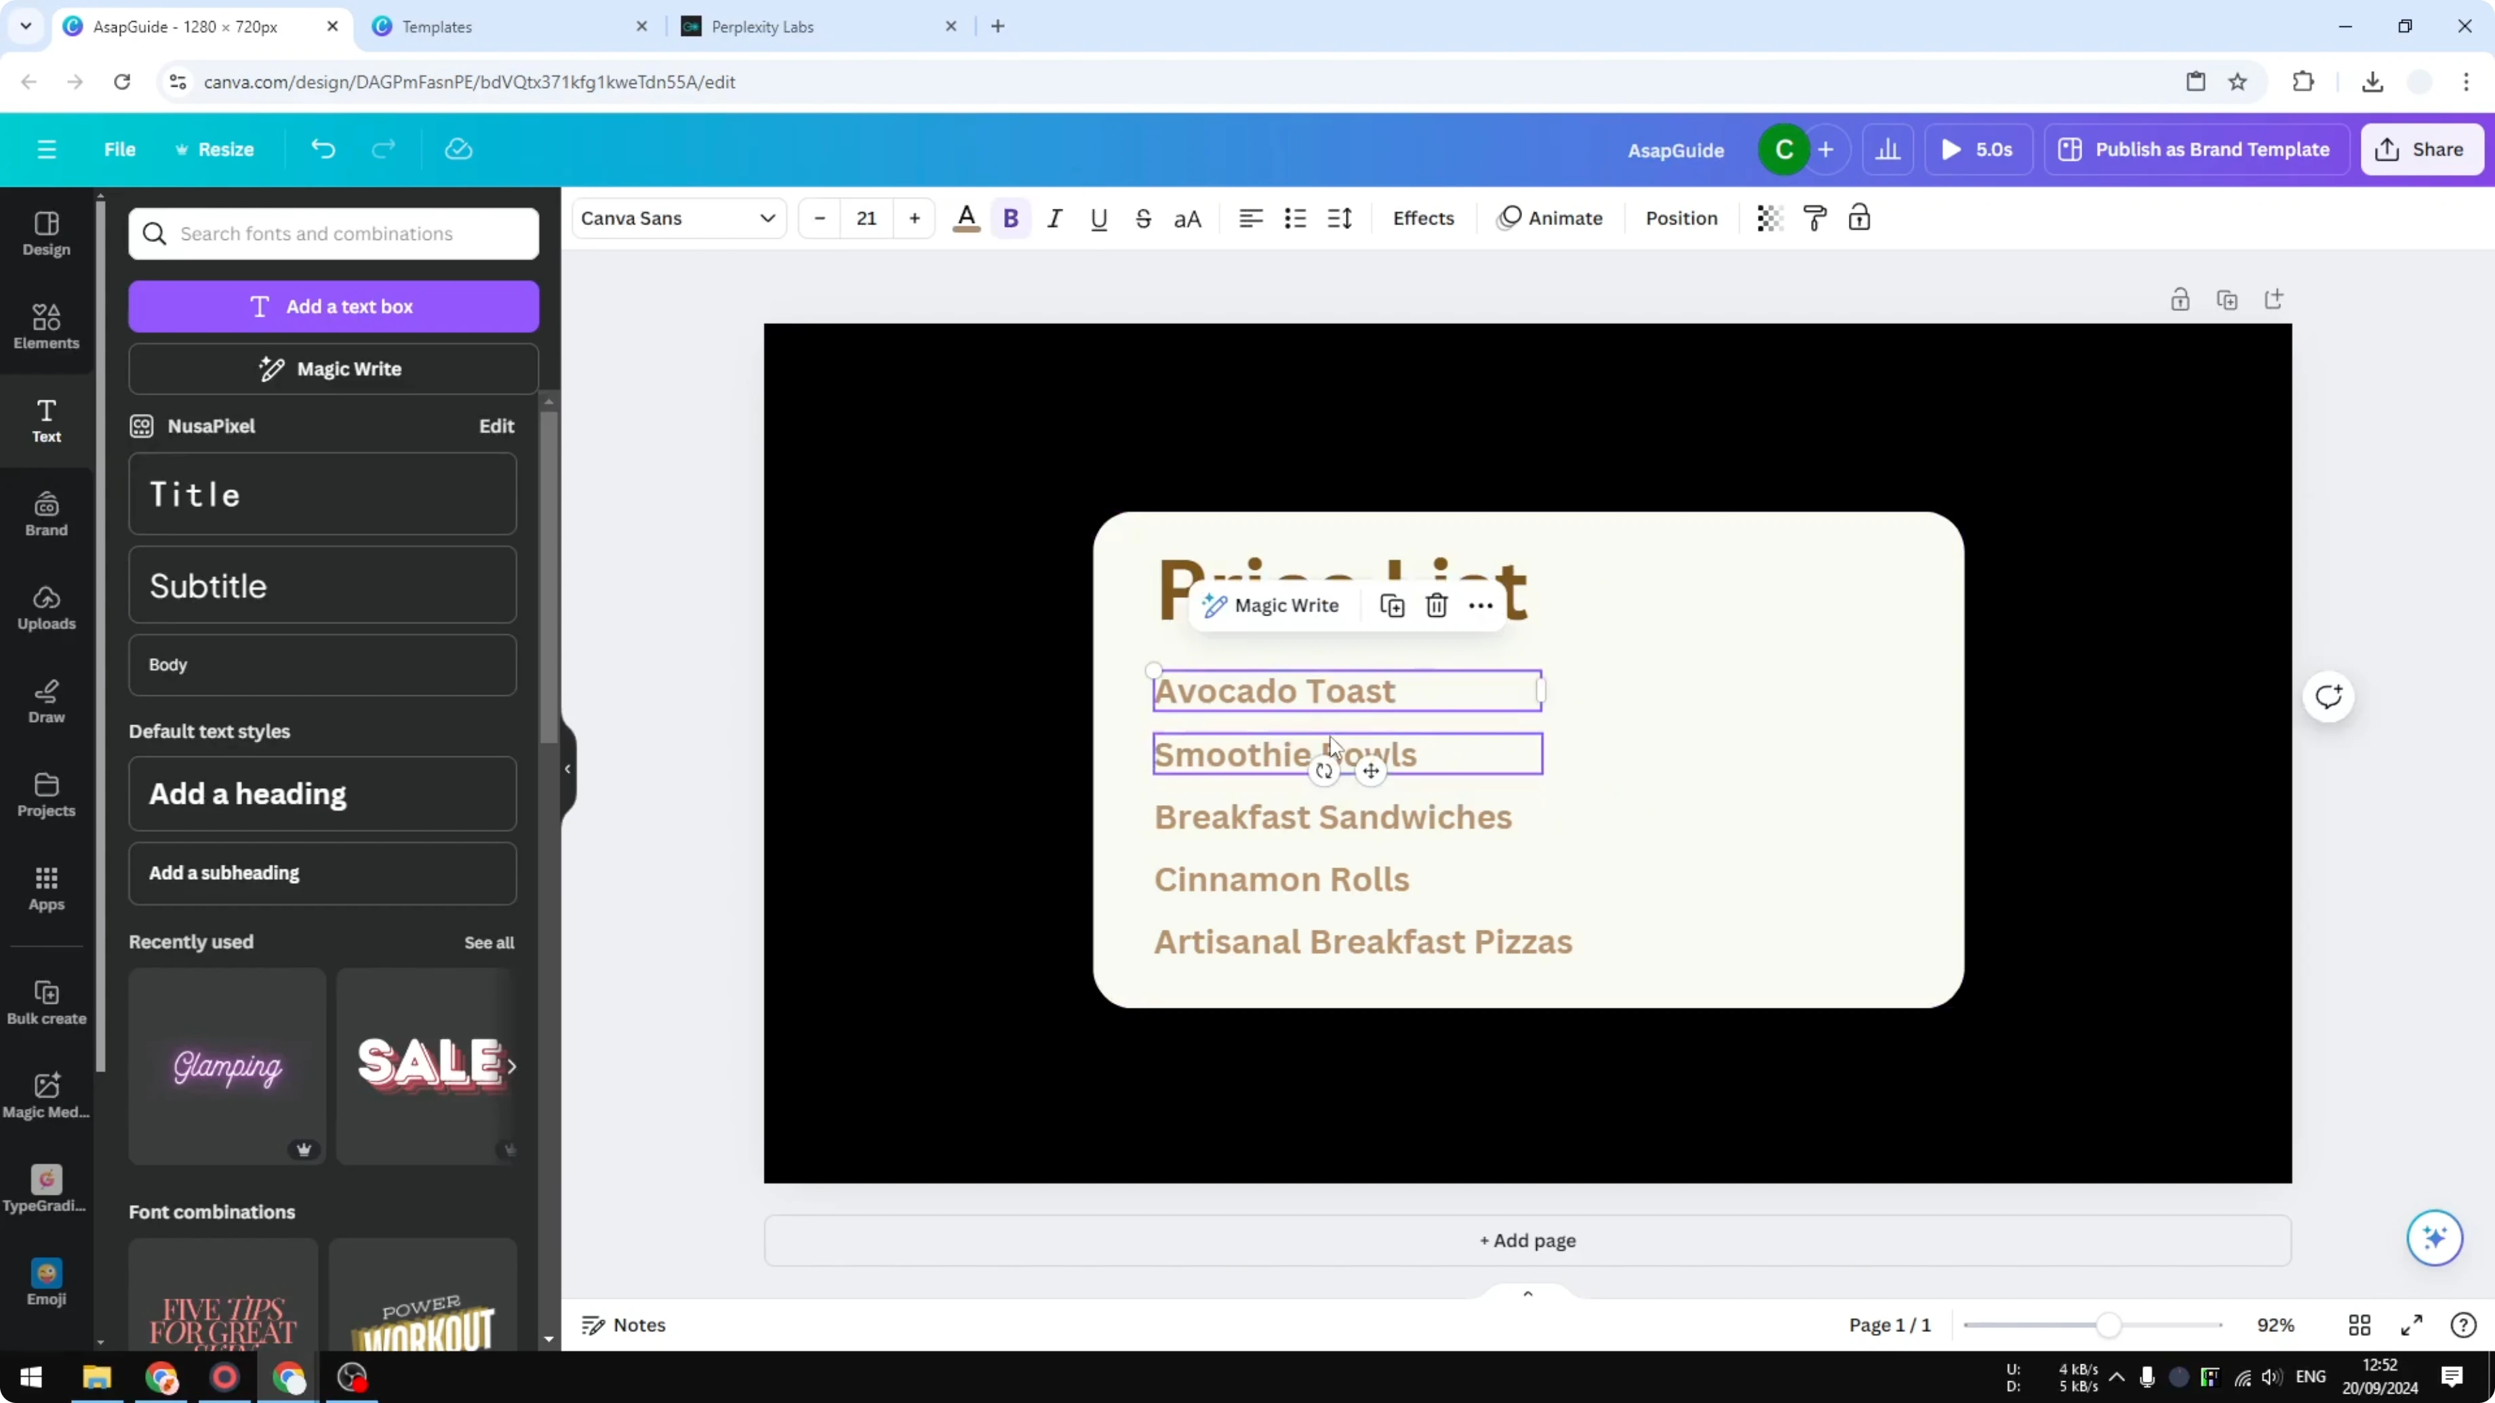Click Magic Write in side panel
This screenshot has width=2495, height=1403.
(x=333, y=369)
